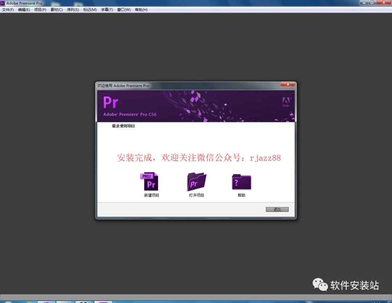Open the 帮助(H) menu in the menu bar

[141, 10]
